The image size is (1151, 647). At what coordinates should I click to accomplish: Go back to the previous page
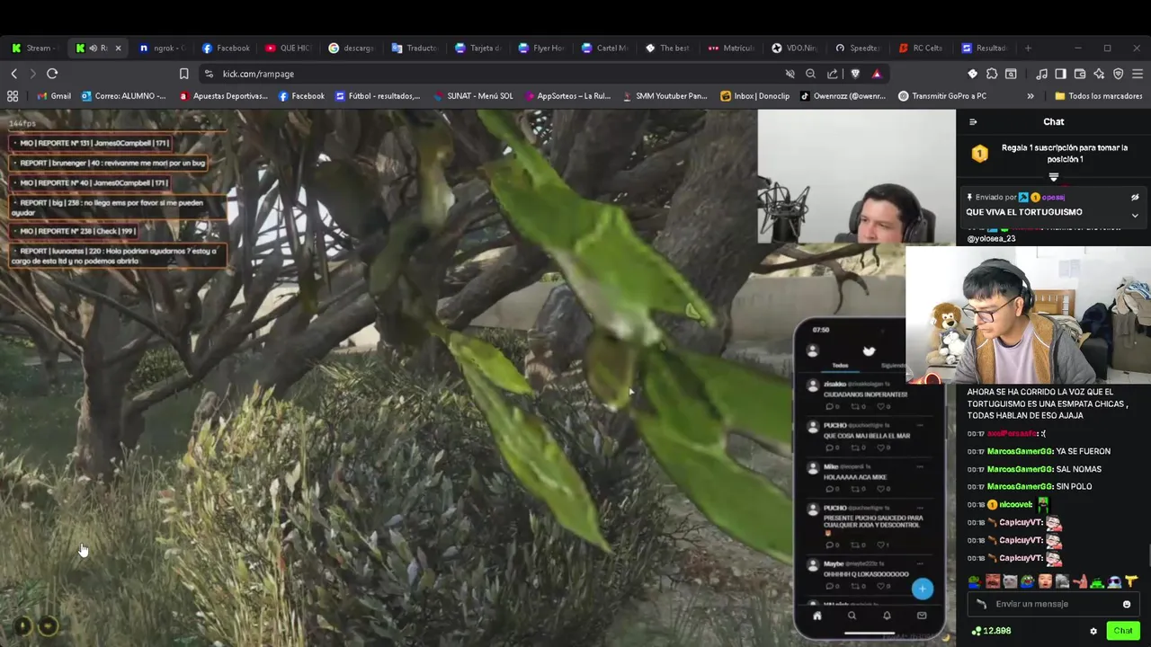[14, 74]
